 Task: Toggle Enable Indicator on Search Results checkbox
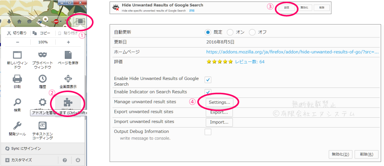pyautogui.click(x=208, y=92)
